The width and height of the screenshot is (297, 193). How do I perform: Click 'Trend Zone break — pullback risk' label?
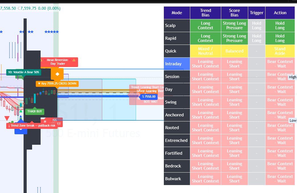click(x=32, y=125)
